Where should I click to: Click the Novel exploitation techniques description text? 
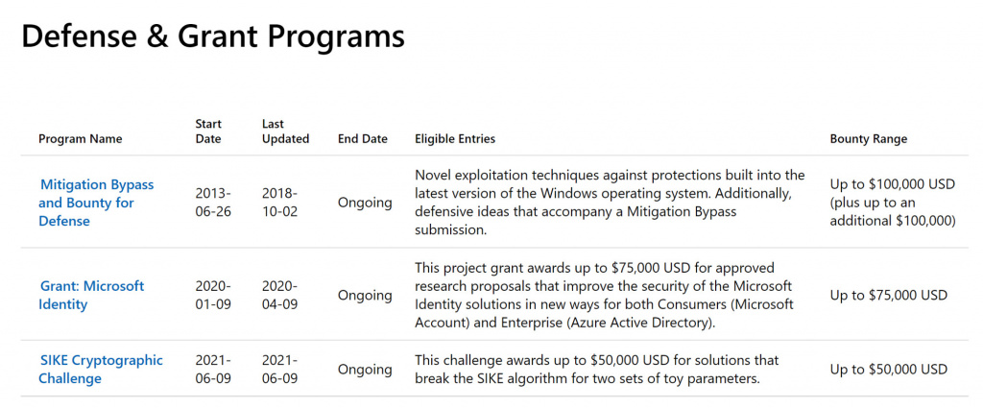(610, 203)
